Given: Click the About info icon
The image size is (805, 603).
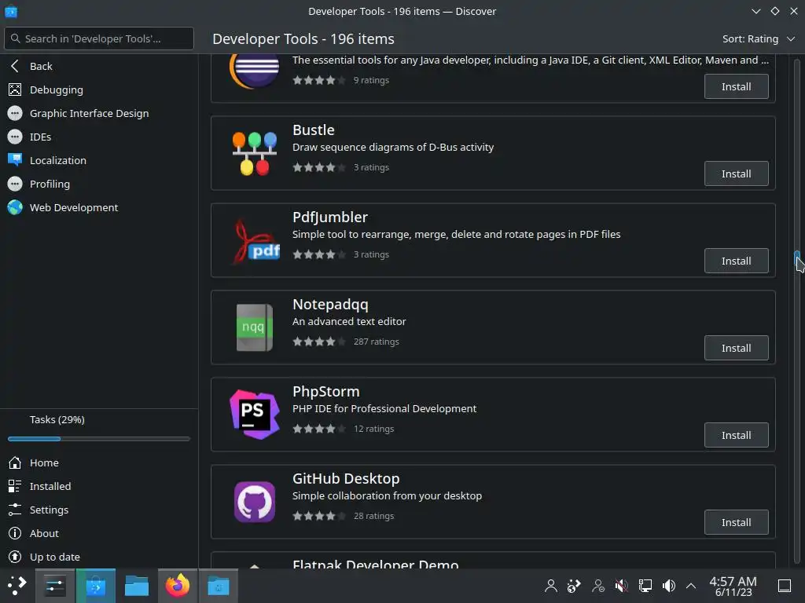Looking at the screenshot, I should [15, 533].
